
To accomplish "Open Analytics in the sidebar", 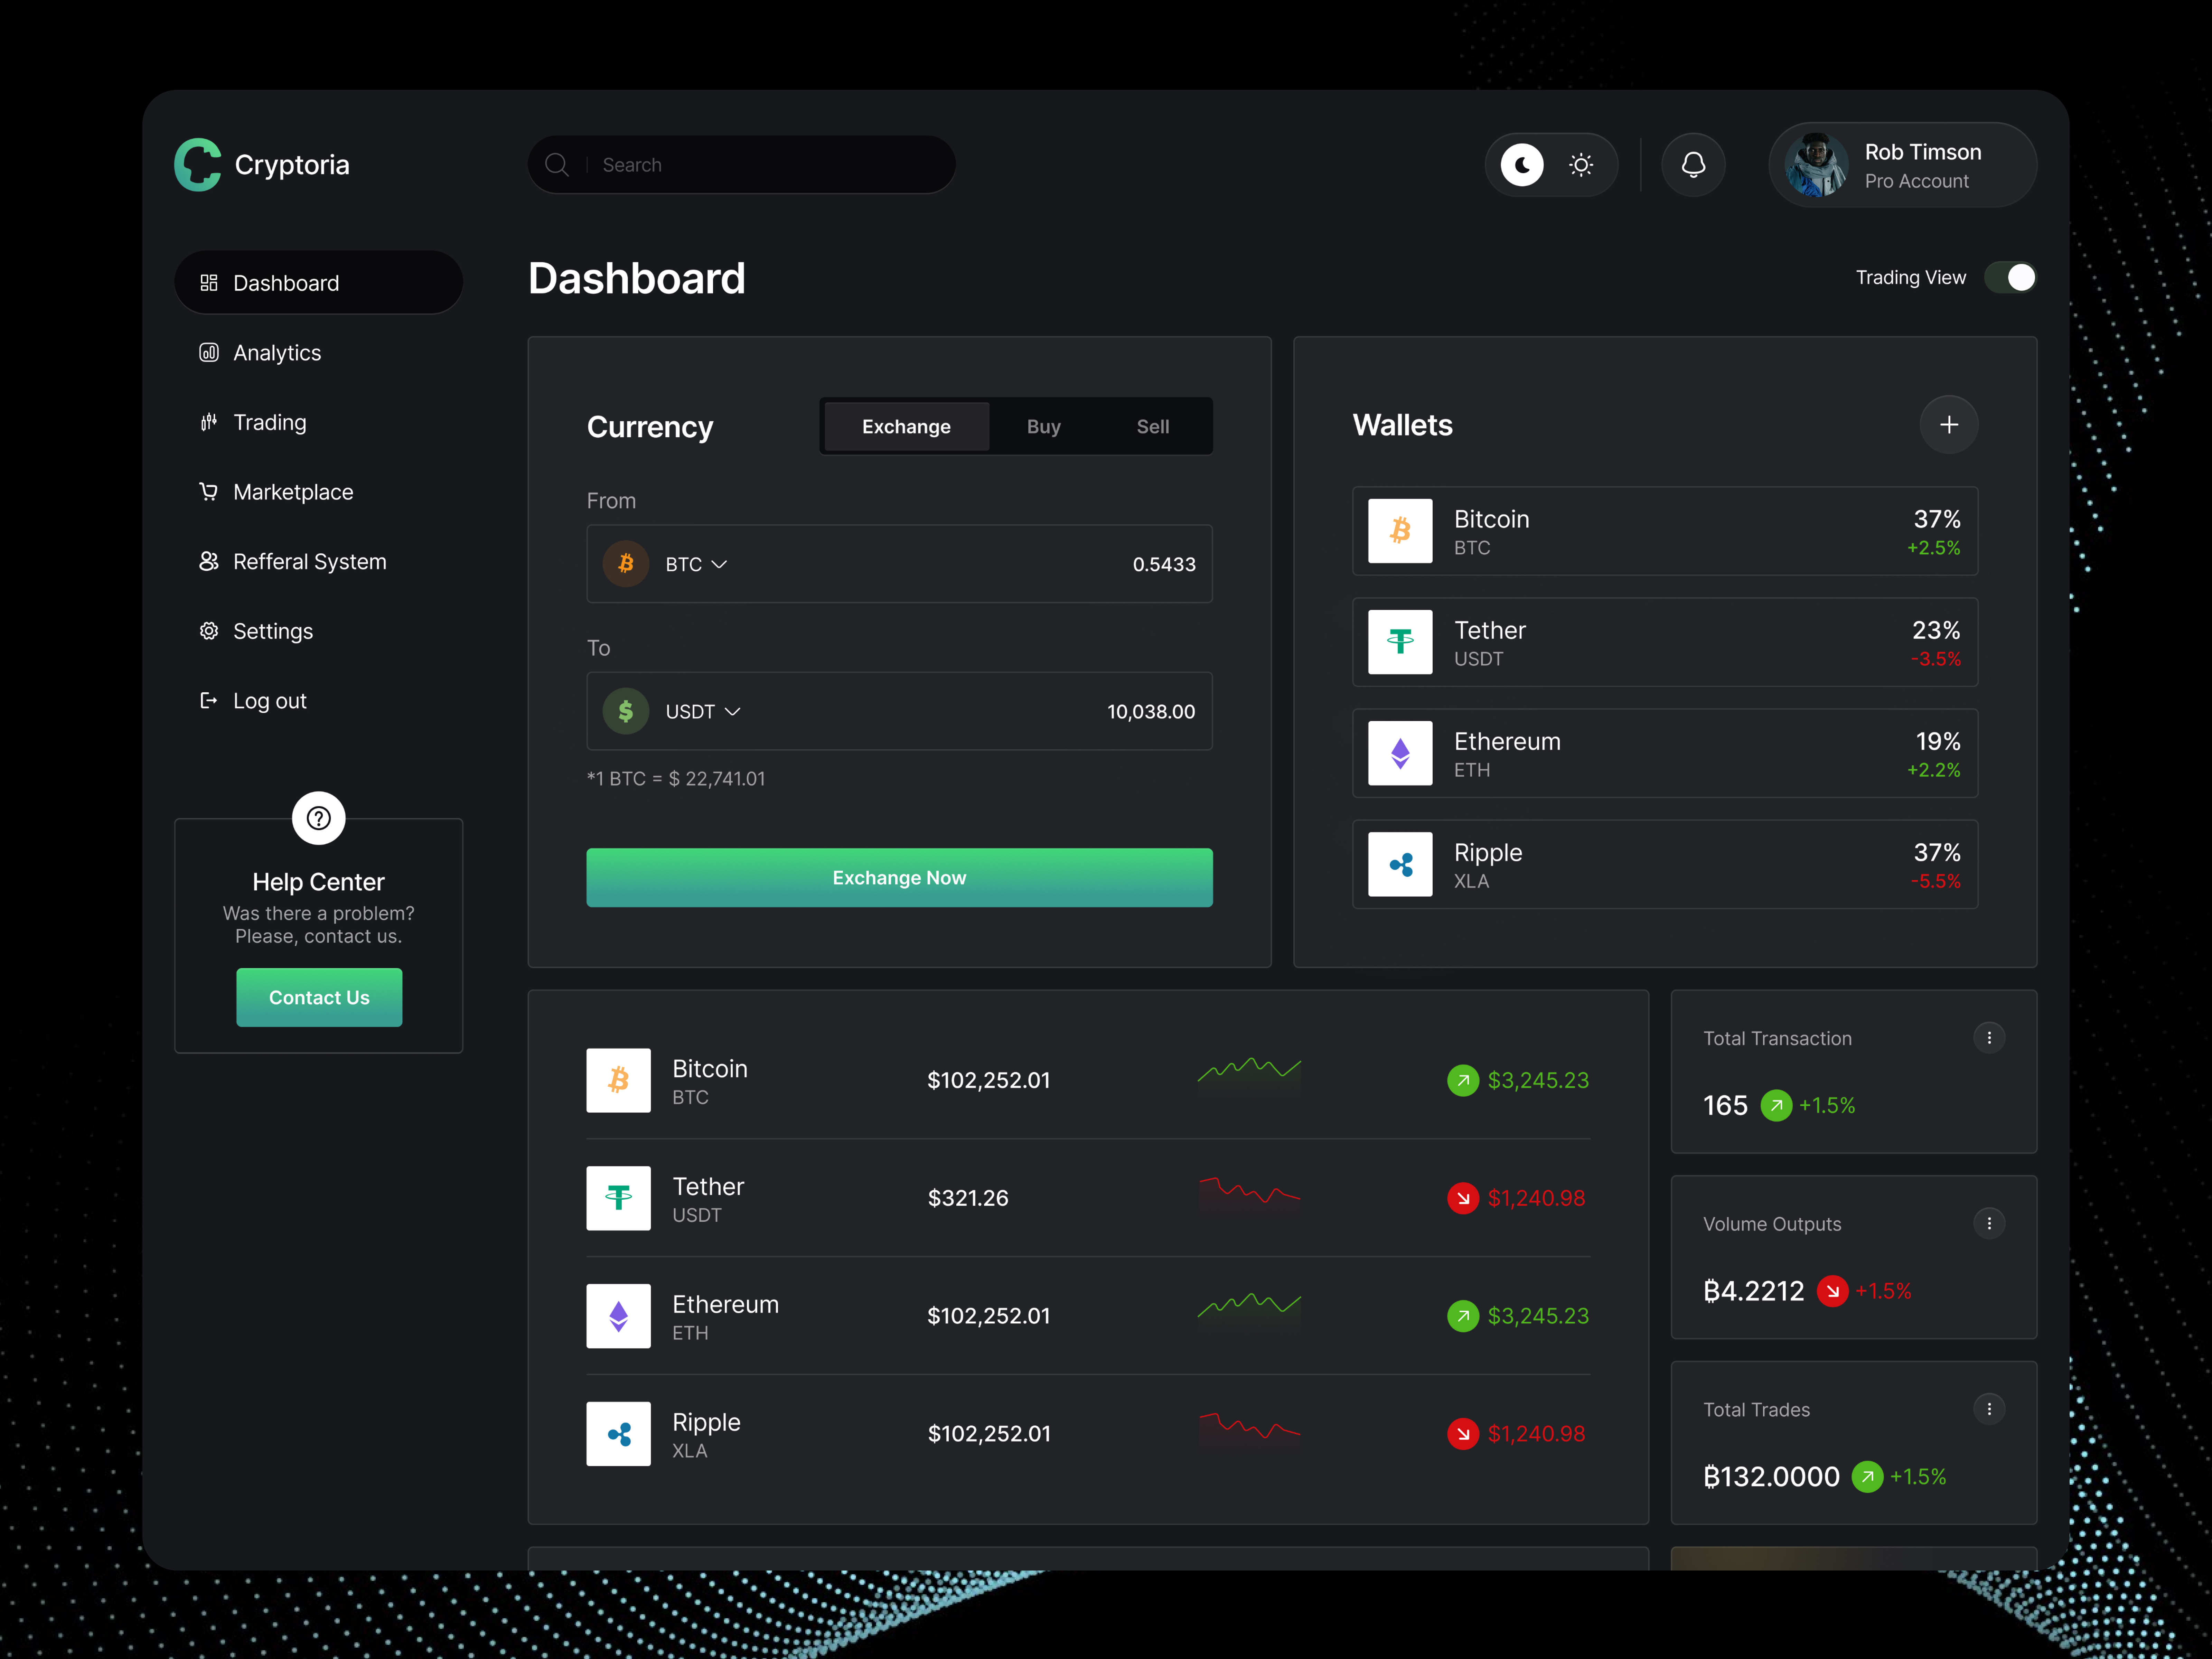I will [260, 353].
